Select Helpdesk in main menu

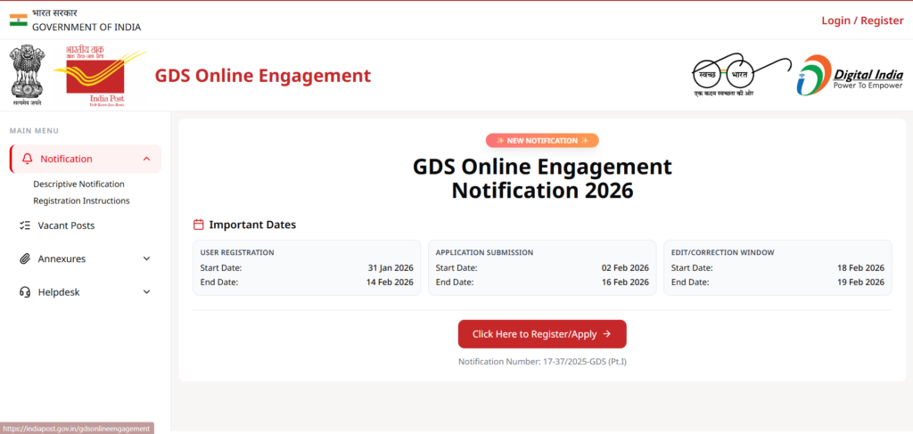coord(59,292)
